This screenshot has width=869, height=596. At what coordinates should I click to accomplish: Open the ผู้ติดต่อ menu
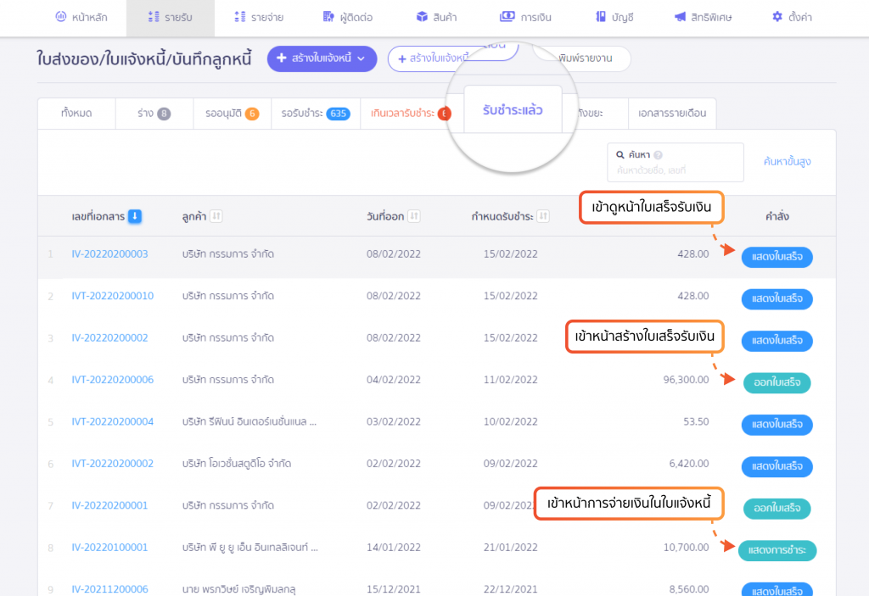point(347,17)
